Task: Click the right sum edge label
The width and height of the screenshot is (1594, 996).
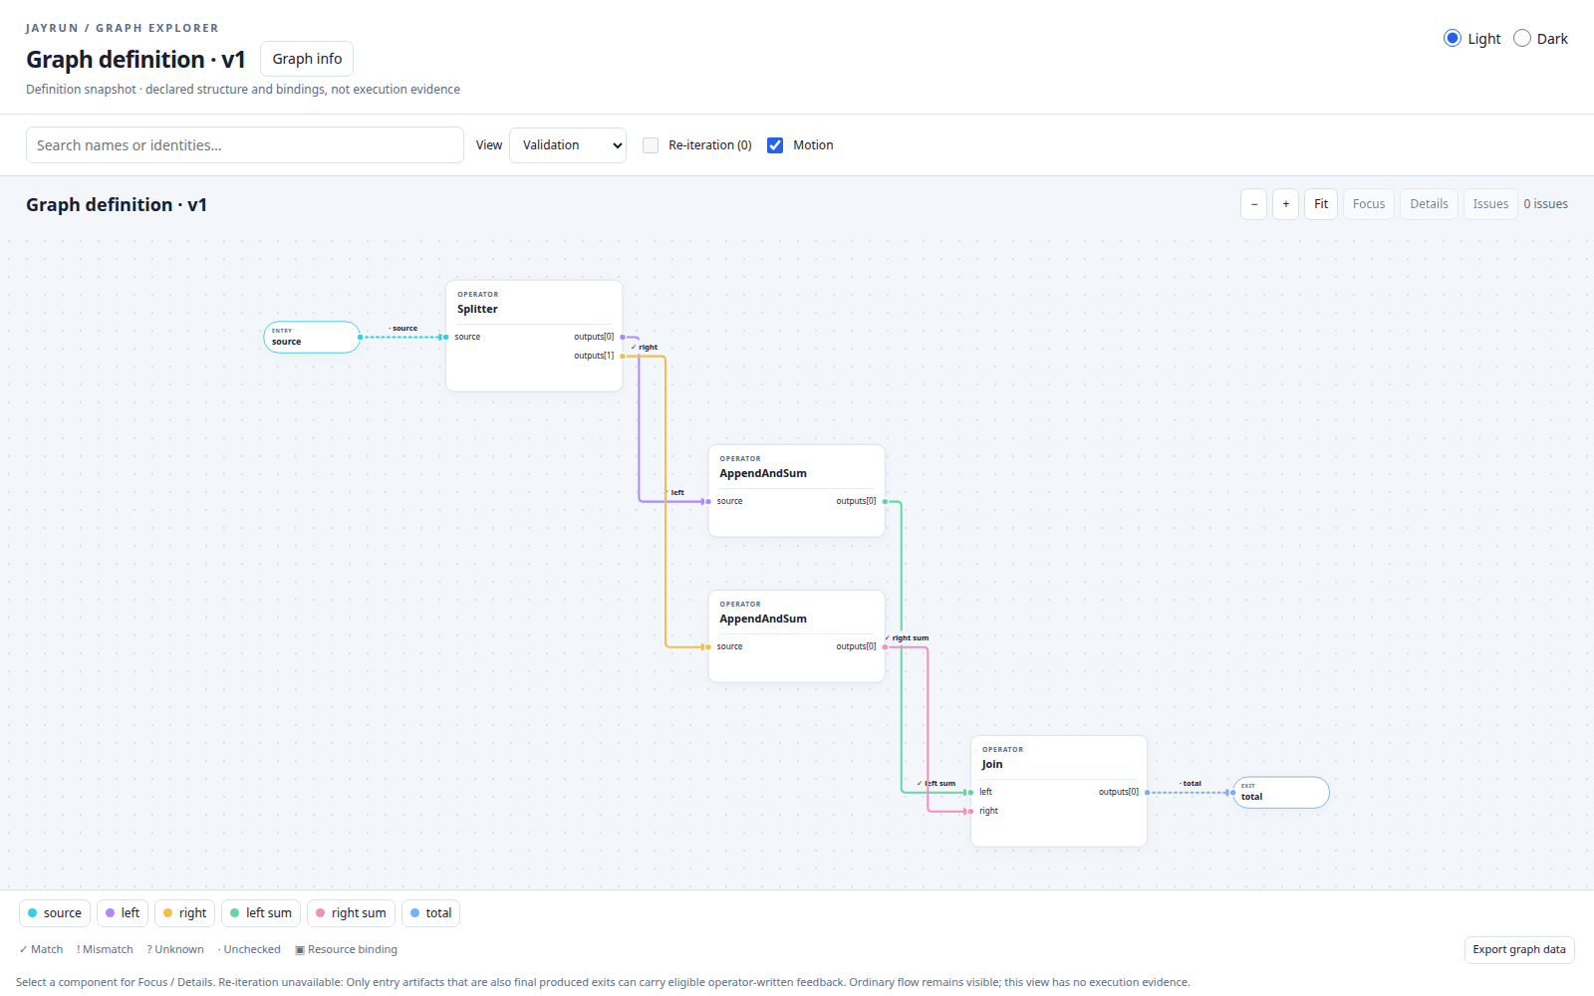Action: coord(908,638)
